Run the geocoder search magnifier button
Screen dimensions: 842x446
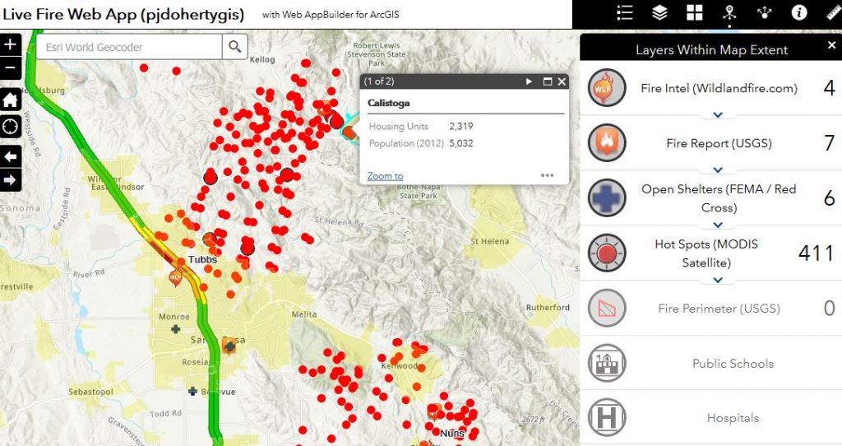[234, 47]
